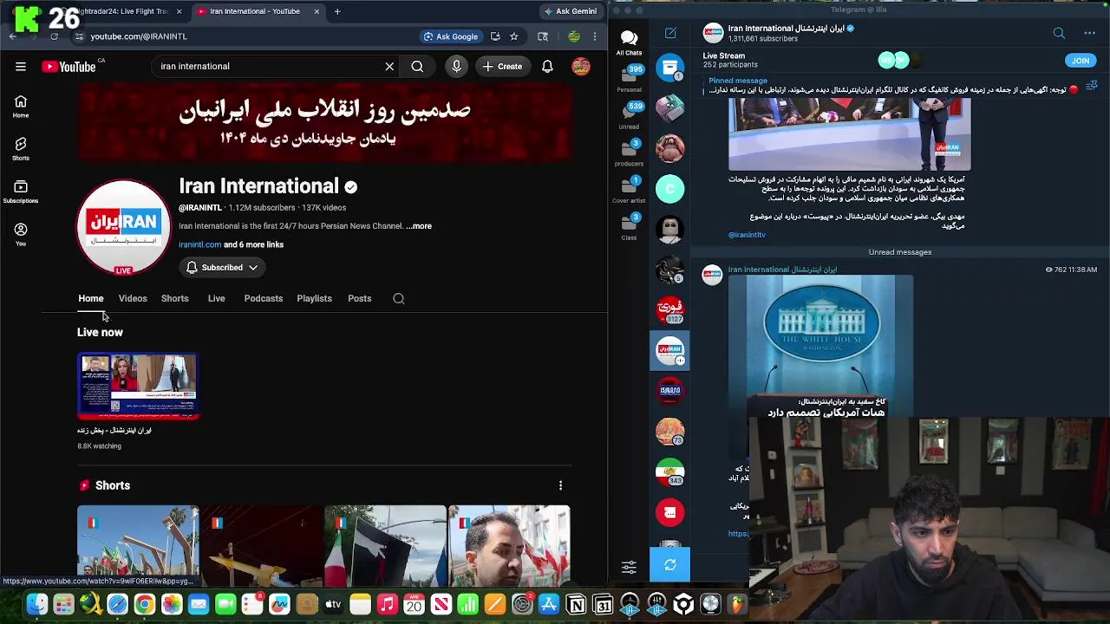Compose a new message in Telegram
The width and height of the screenshot is (1110, 624).
(670, 33)
